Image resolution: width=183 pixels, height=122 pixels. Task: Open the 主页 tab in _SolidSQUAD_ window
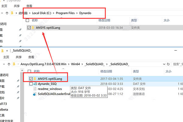coord(6,57)
